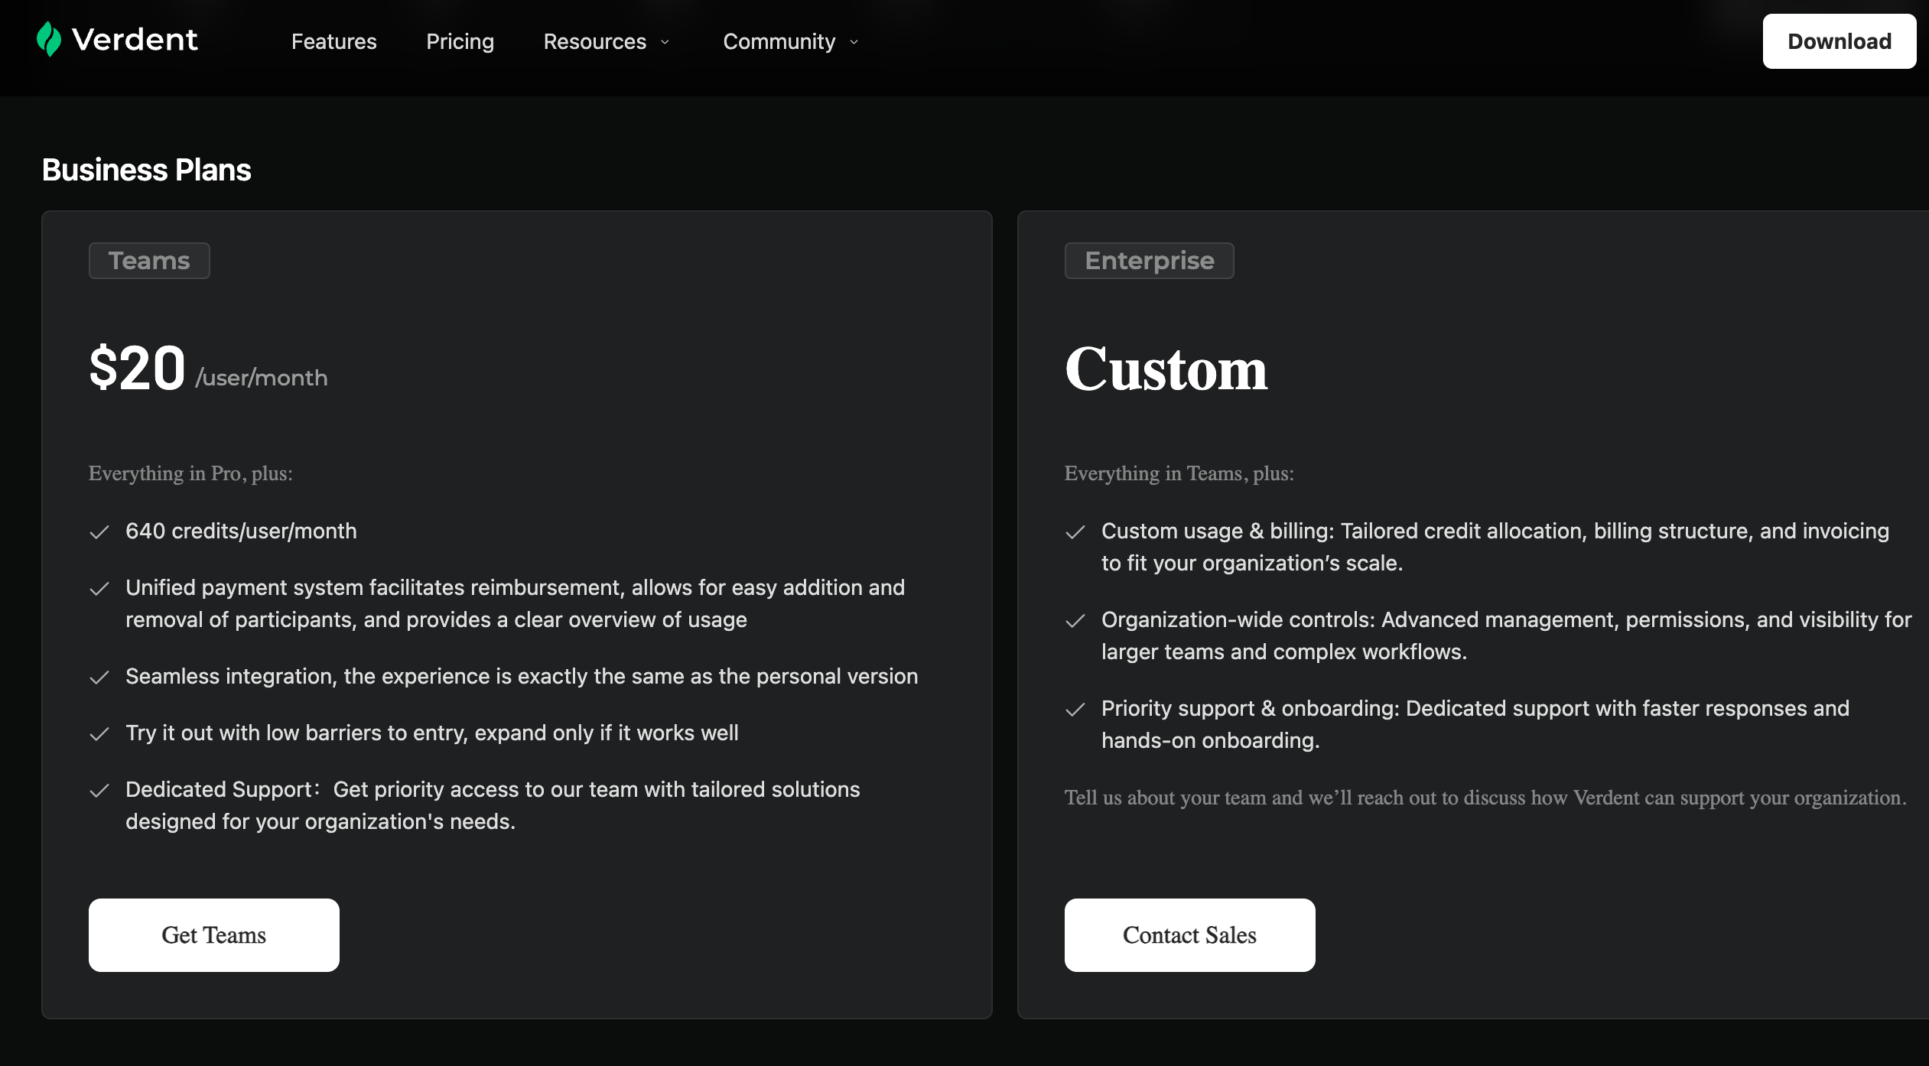1929x1066 pixels.
Task: Expand the Resources dropdown chevron
Action: click(665, 42)
